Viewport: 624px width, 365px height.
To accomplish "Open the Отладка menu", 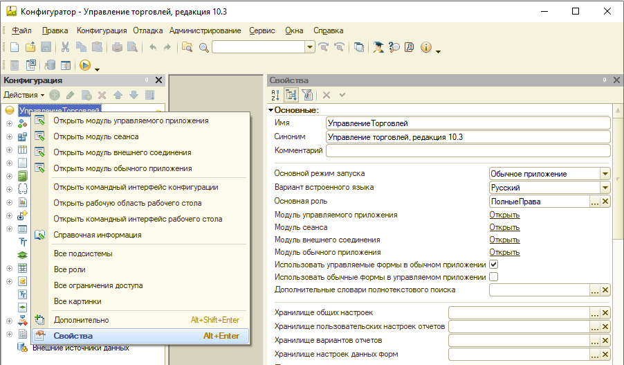I will (x=147, y=30).
